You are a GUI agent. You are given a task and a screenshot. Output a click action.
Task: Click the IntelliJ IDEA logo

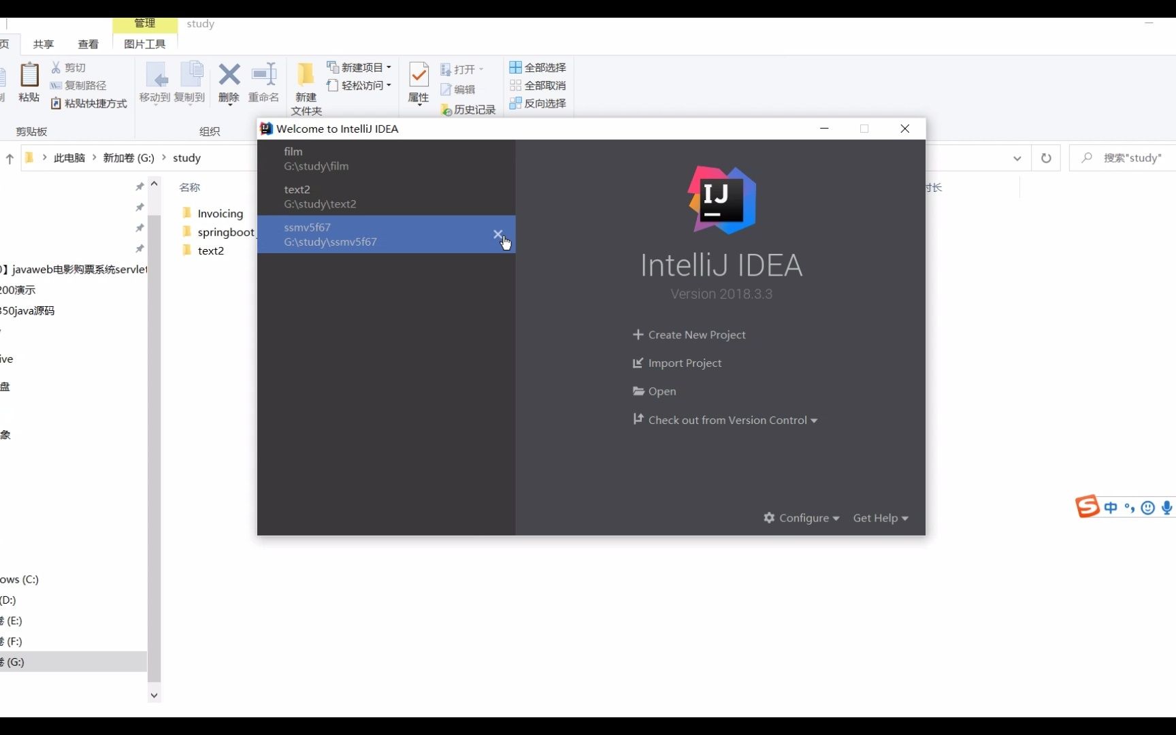pyautogui.click(x=721, y=200)
